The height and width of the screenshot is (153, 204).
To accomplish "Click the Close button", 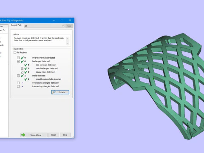I will point(54,135).
